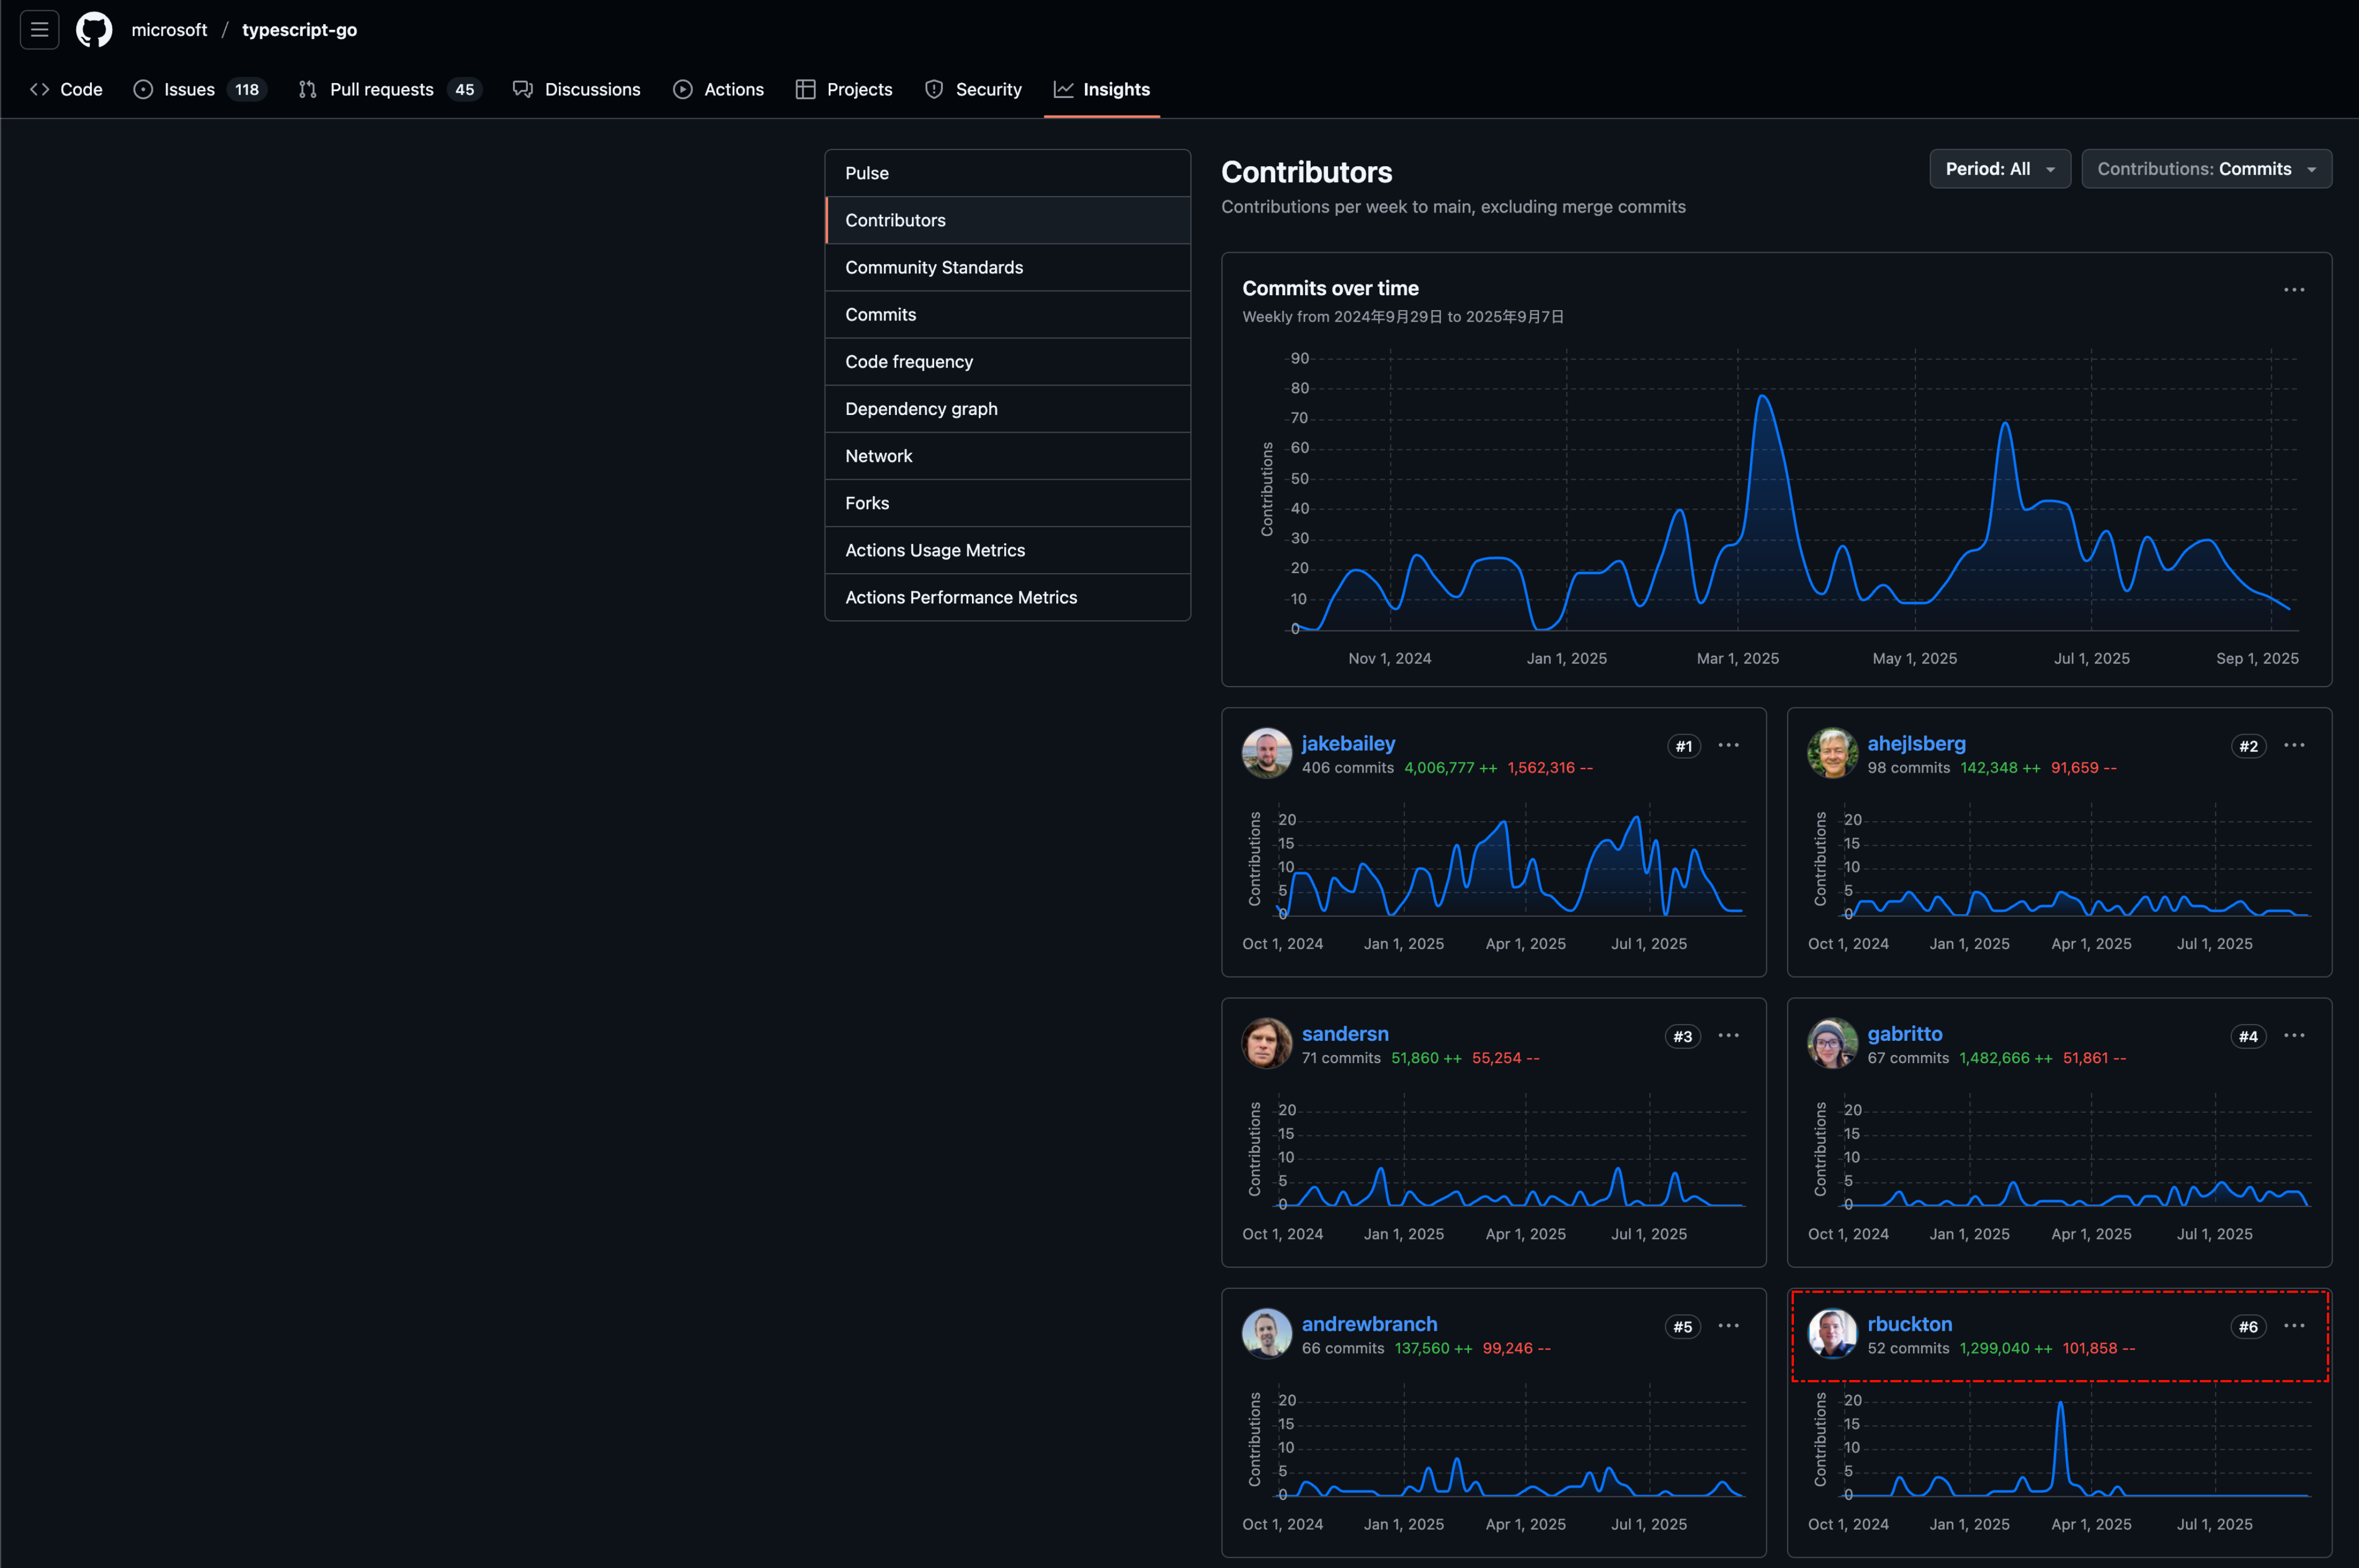Click the Projects table icon
The width and height of the screenshot is (2359, 1568).
(805, 89)
